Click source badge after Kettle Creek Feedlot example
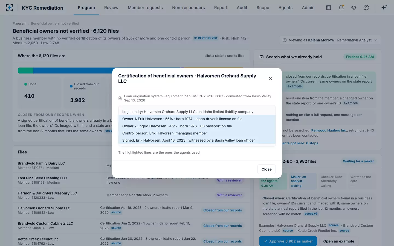Screen dimensions: 394x246 [344, 231]
